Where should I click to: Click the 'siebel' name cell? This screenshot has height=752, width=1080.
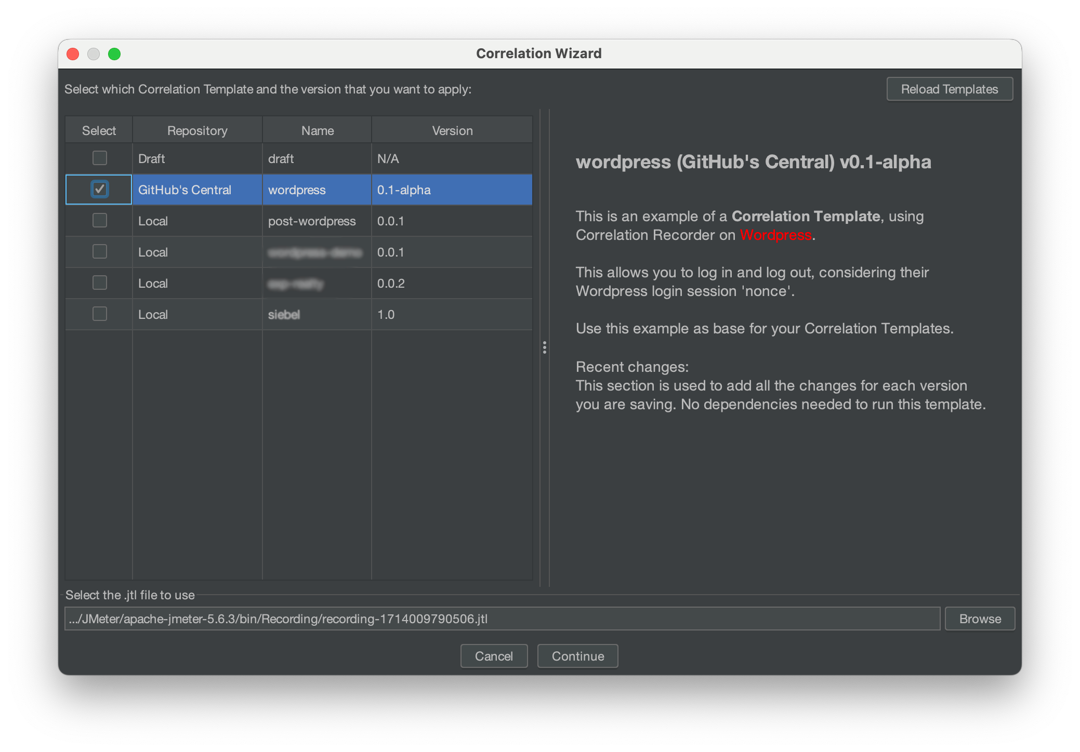click(x=317, y=314)
